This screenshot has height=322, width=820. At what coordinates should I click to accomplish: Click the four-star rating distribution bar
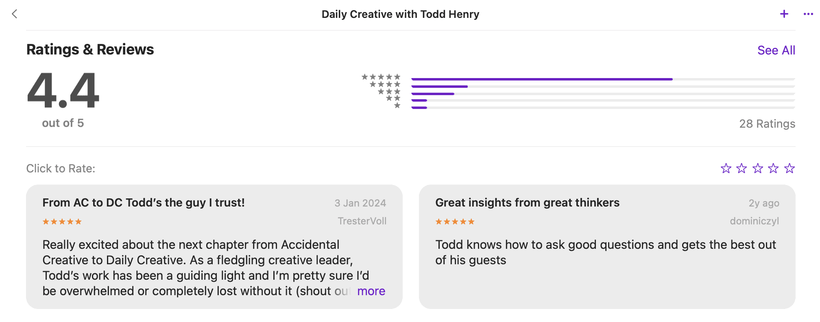603,87
